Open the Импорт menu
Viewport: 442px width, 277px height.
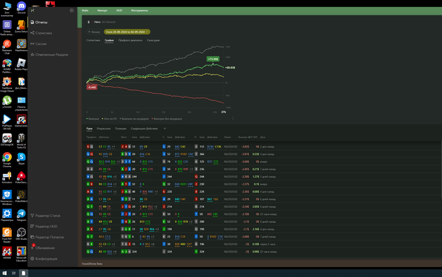click(102, 11)
